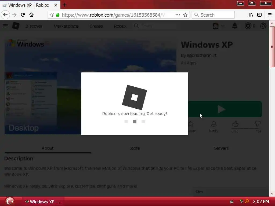Click green Play button
The image size is (275, 206).
tap(225, 109)
